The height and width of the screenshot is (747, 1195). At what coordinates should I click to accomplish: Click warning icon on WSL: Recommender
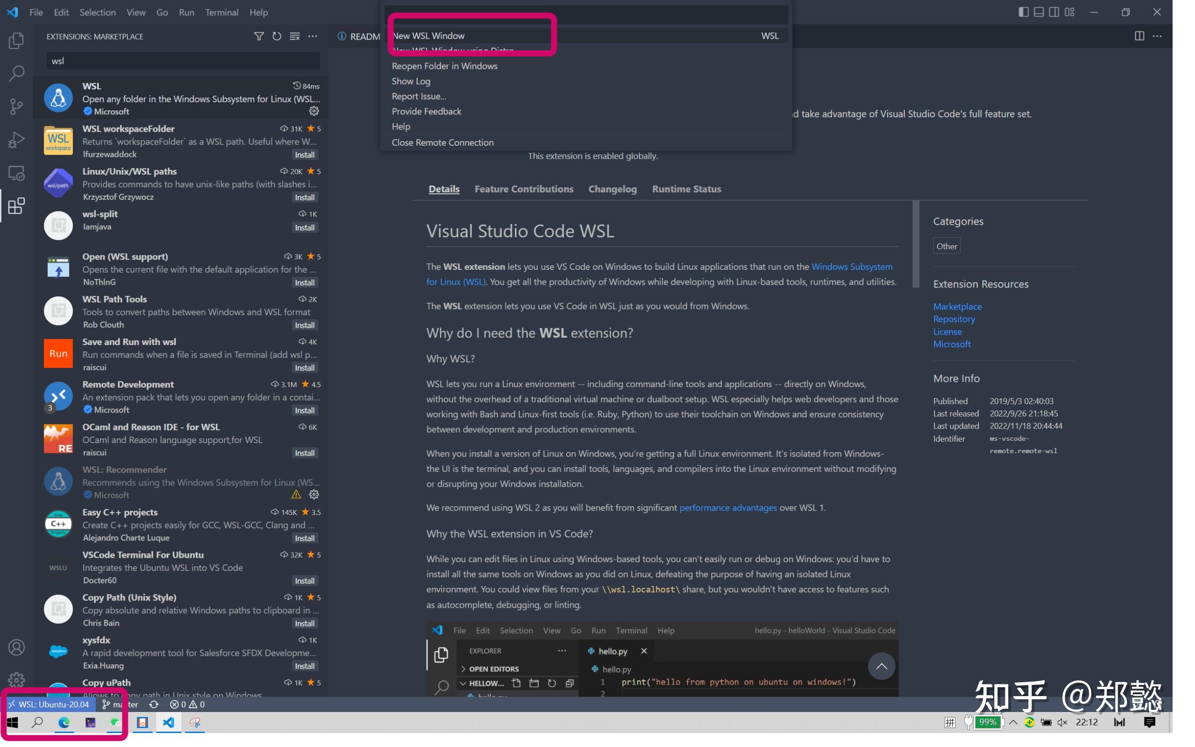point(296,494)
